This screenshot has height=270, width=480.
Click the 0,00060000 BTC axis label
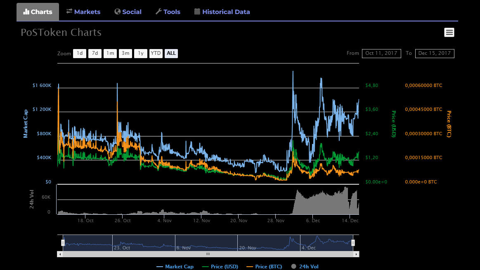click(423, 85)
